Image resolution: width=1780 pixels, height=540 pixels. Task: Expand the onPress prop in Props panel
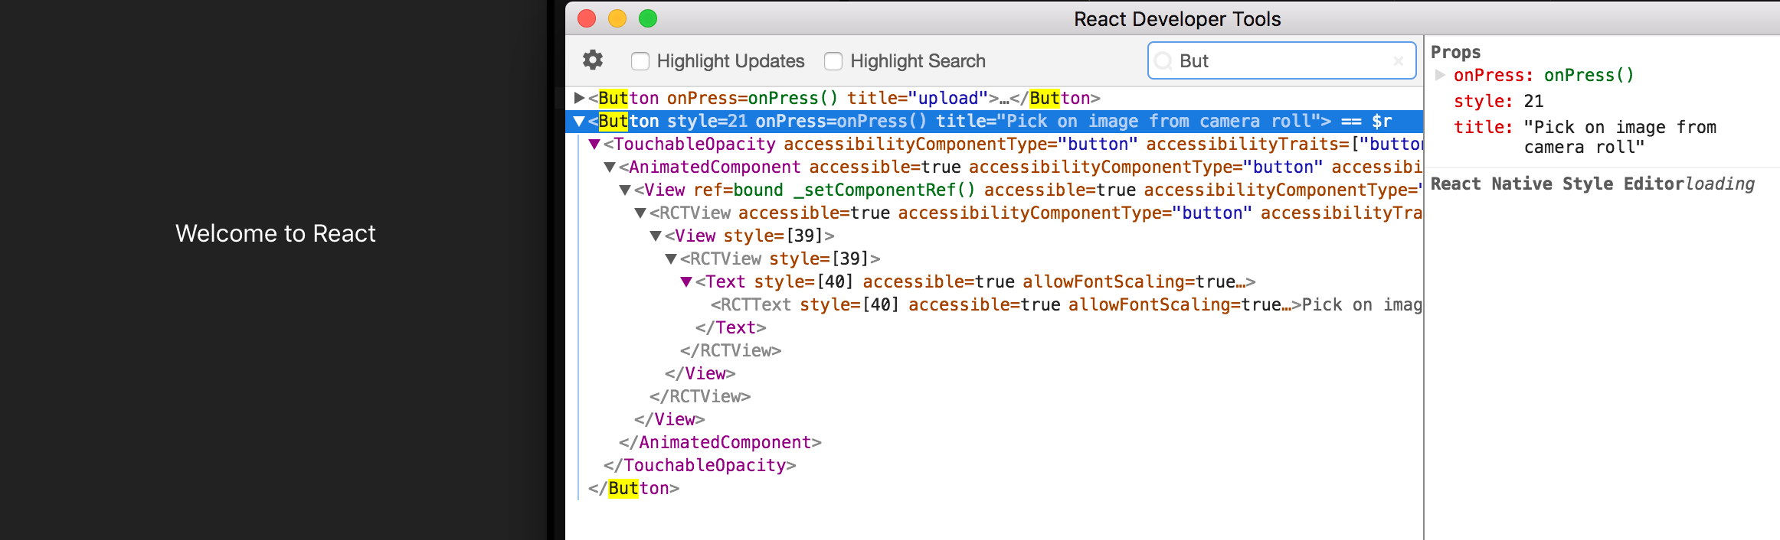1440,75
